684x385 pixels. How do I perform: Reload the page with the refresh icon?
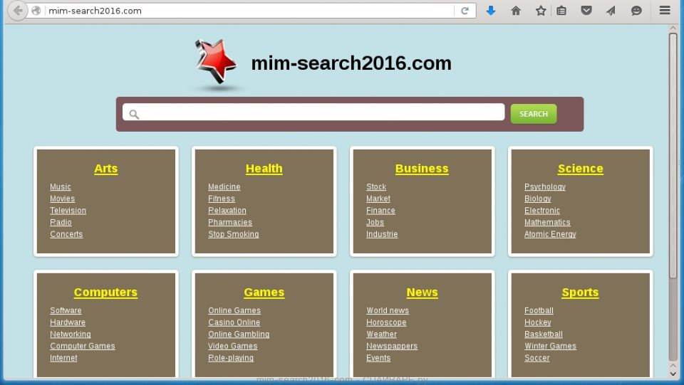coord(465,11)
